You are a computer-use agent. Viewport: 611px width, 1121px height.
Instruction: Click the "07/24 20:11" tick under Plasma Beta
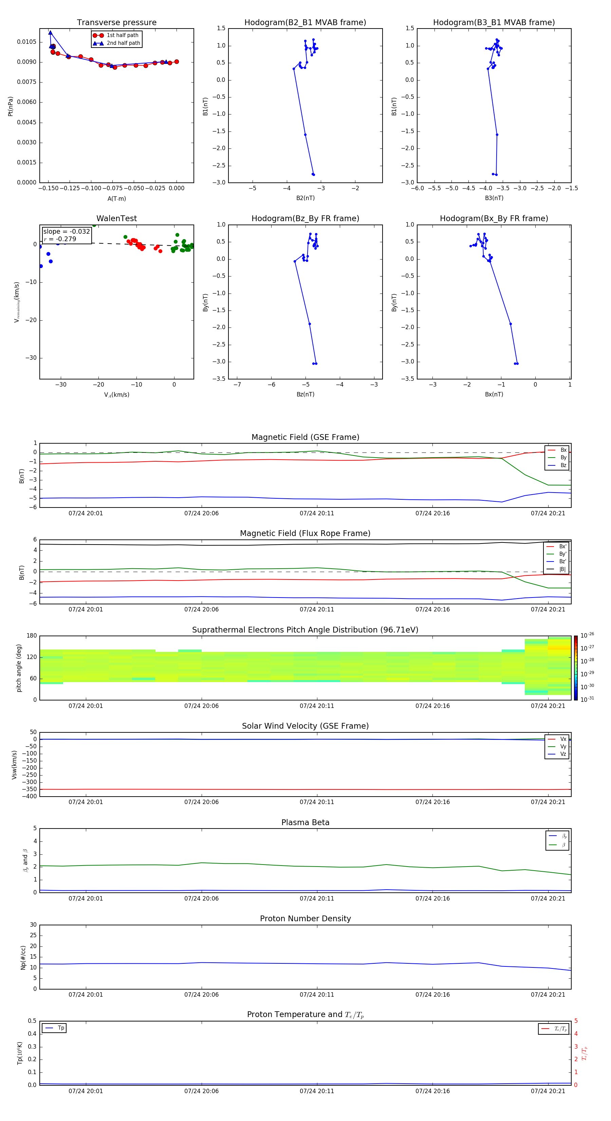click(317, 898)
